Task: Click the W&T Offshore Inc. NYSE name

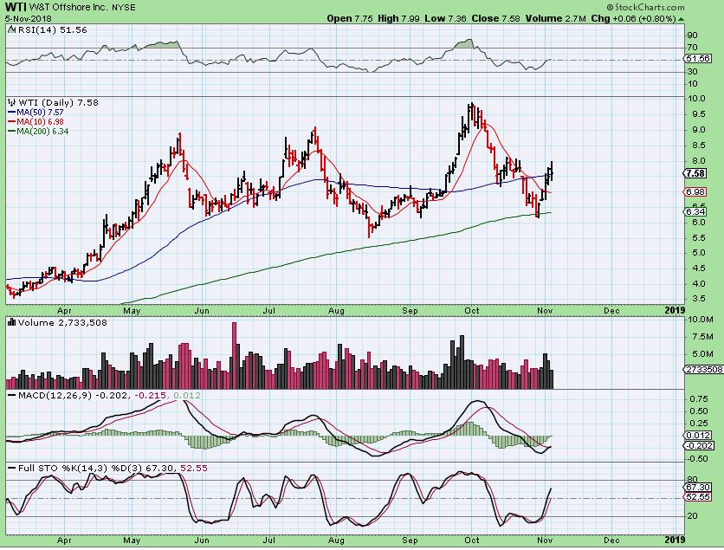Action: pos(82,8)
